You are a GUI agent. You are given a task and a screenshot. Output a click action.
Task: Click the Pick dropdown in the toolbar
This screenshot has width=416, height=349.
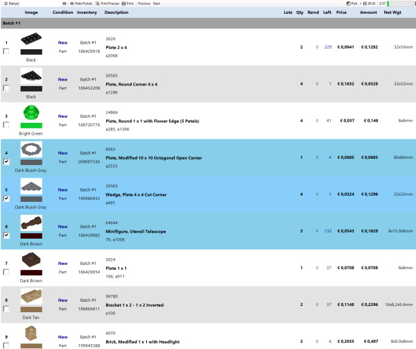[x=354, y=3]
